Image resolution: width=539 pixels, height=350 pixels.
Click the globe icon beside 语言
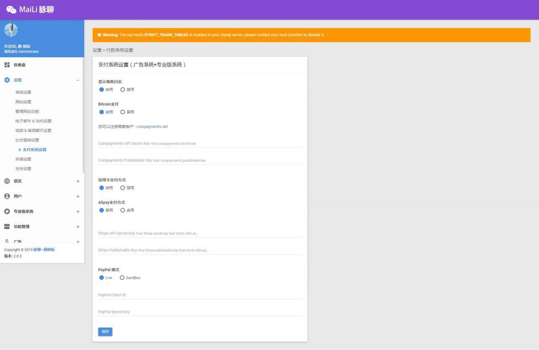(x=7, y=181)
